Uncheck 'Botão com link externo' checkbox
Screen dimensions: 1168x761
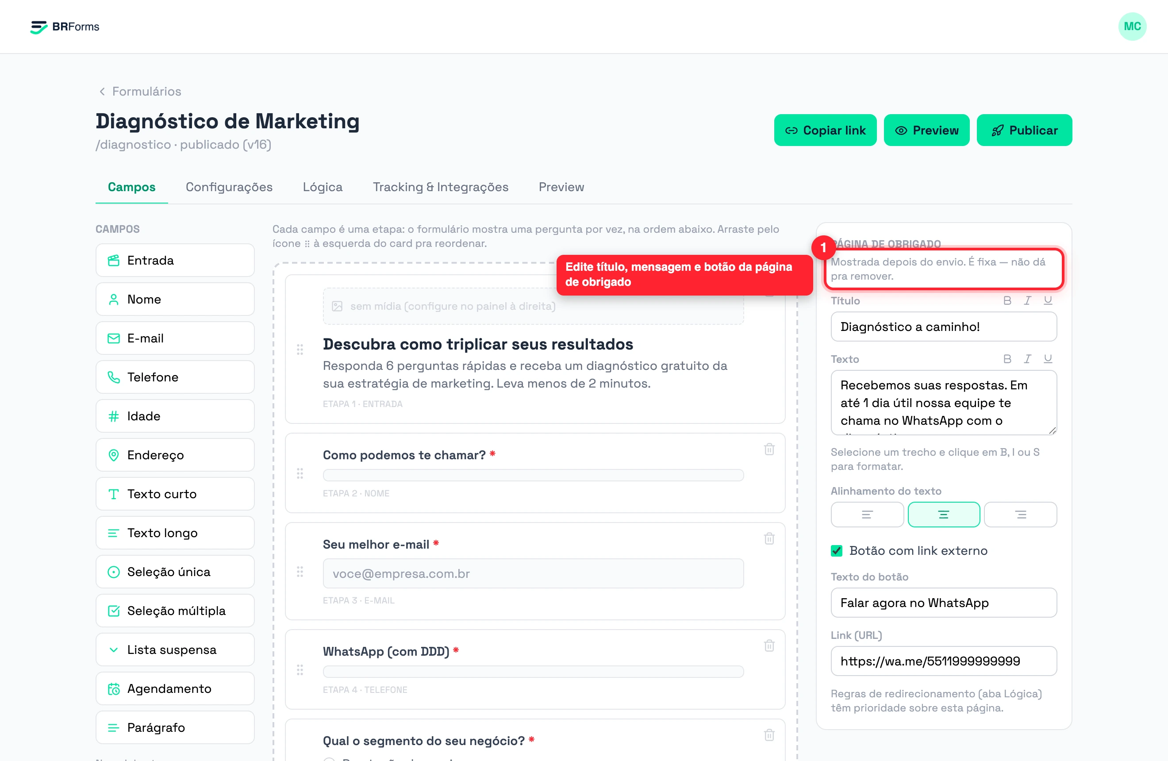tap(837, 550)
